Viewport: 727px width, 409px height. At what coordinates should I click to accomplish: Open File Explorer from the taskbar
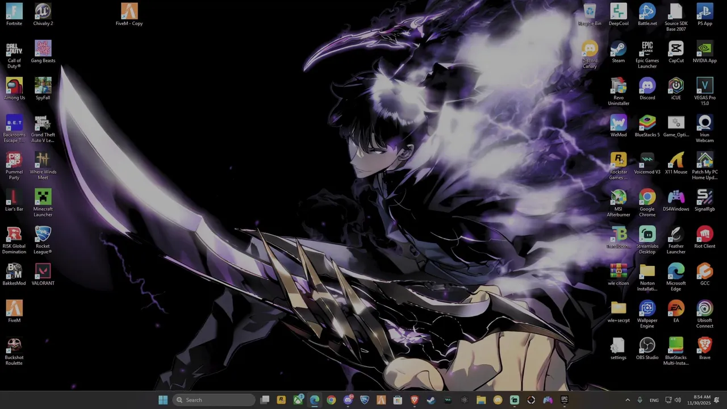(481, 400)
